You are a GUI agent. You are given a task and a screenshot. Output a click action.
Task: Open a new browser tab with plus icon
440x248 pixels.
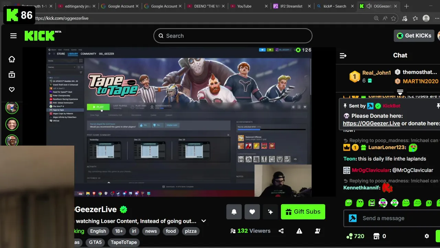click(x=407, y=6)
